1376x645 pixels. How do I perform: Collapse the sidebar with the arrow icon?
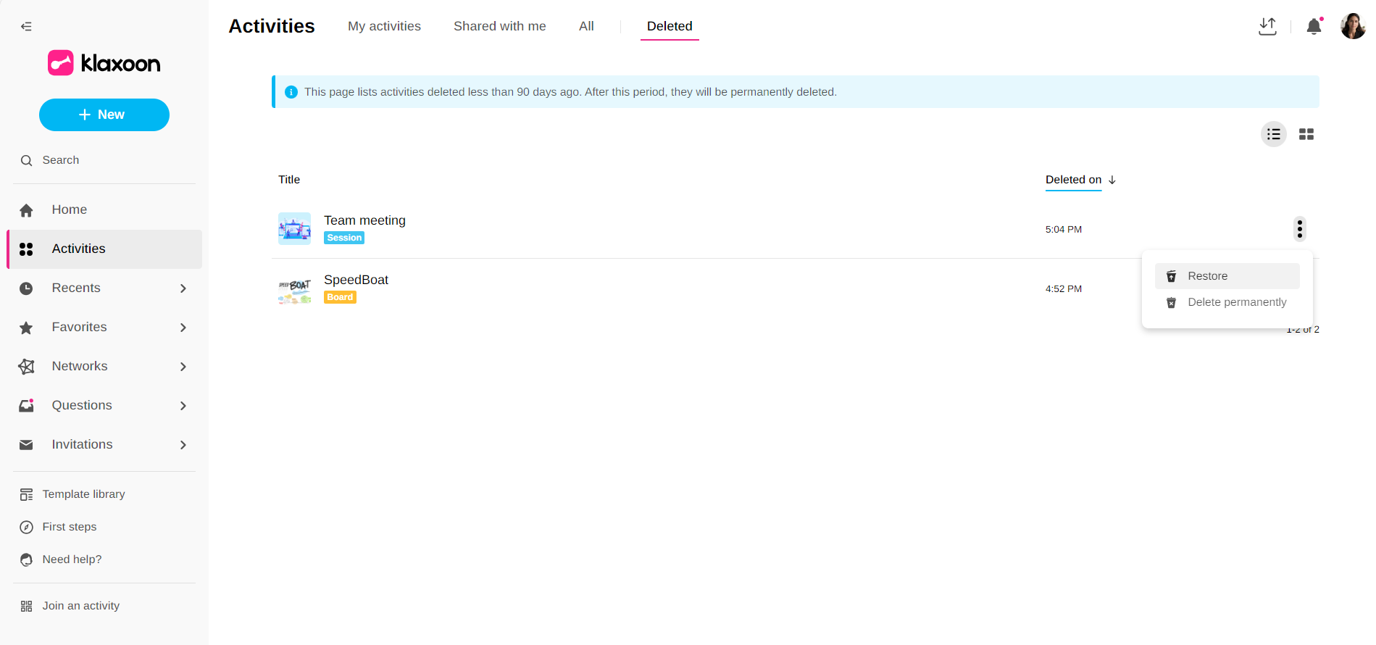coord(26,27)
